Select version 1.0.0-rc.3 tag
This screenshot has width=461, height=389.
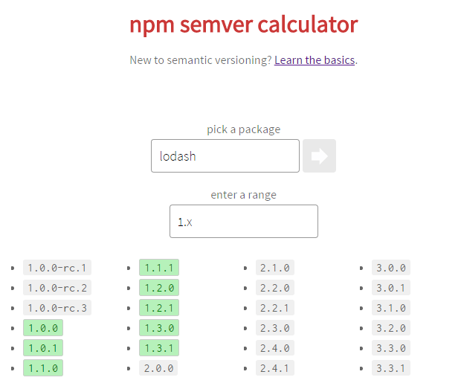pos(57,308)
